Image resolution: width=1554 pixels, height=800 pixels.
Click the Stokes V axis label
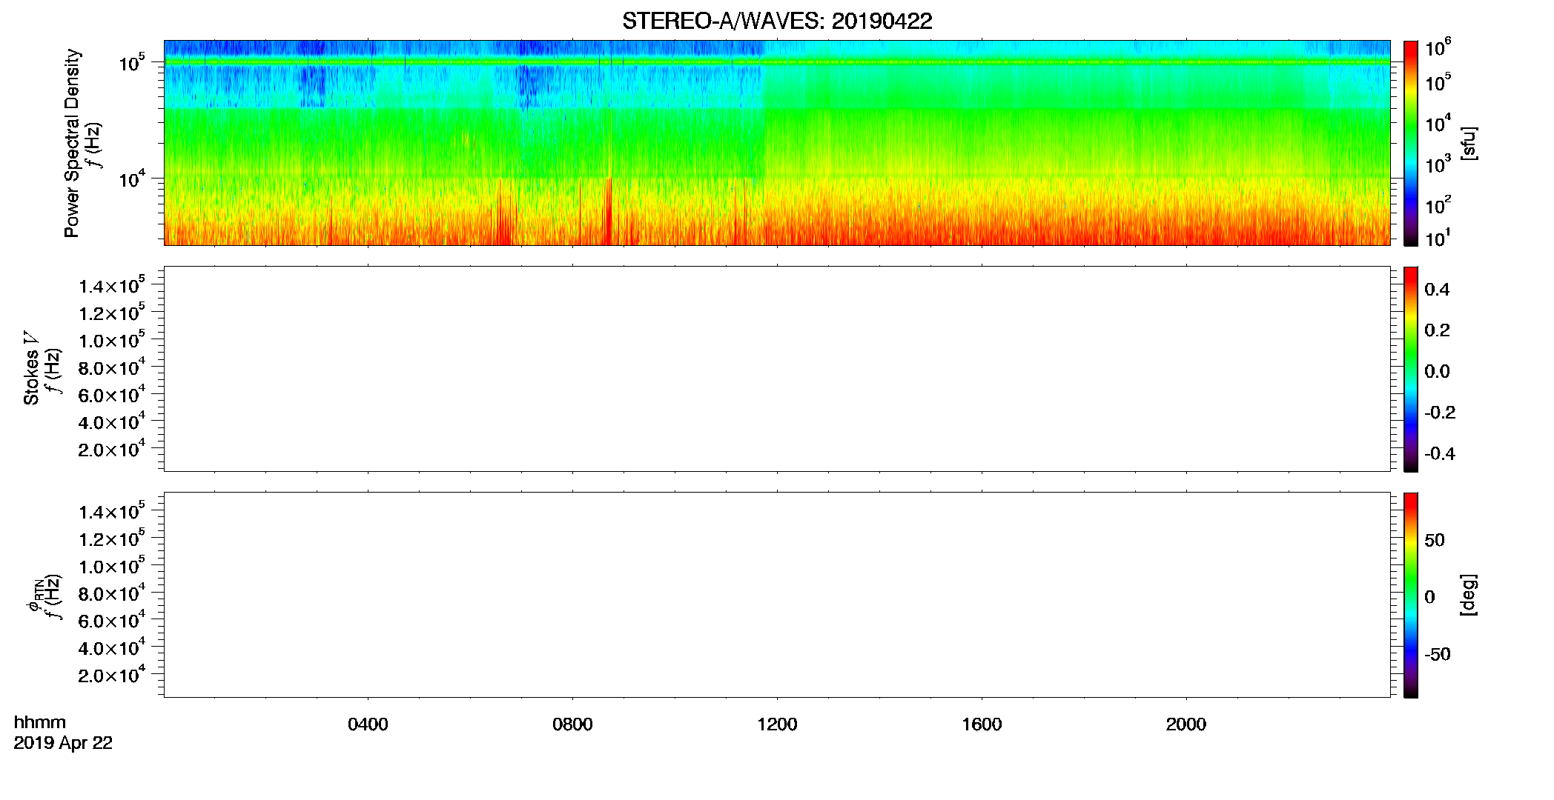(x=31, y=368)
